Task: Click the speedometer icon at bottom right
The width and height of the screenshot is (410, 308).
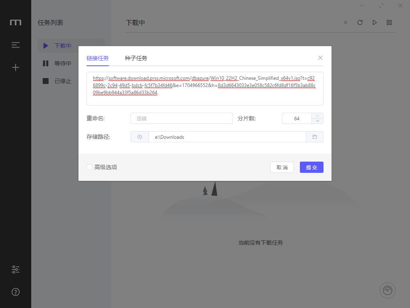Action: (387, 290)
